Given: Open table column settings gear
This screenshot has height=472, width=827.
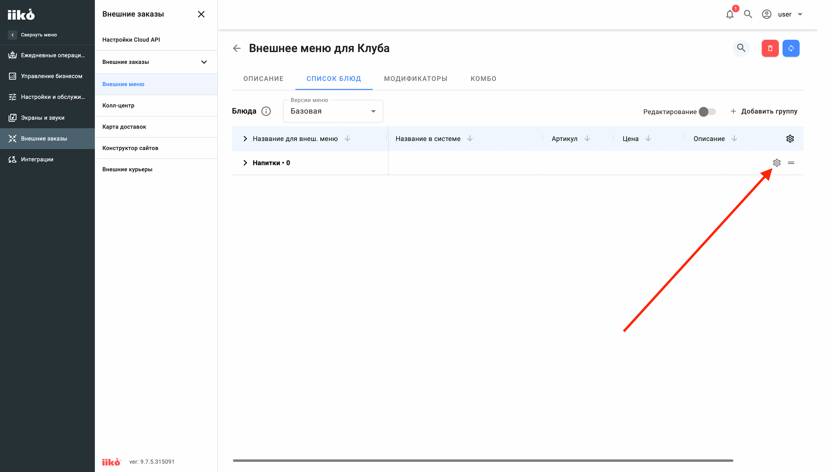Looking at the screenshot, I should click(x=790, y=139).
